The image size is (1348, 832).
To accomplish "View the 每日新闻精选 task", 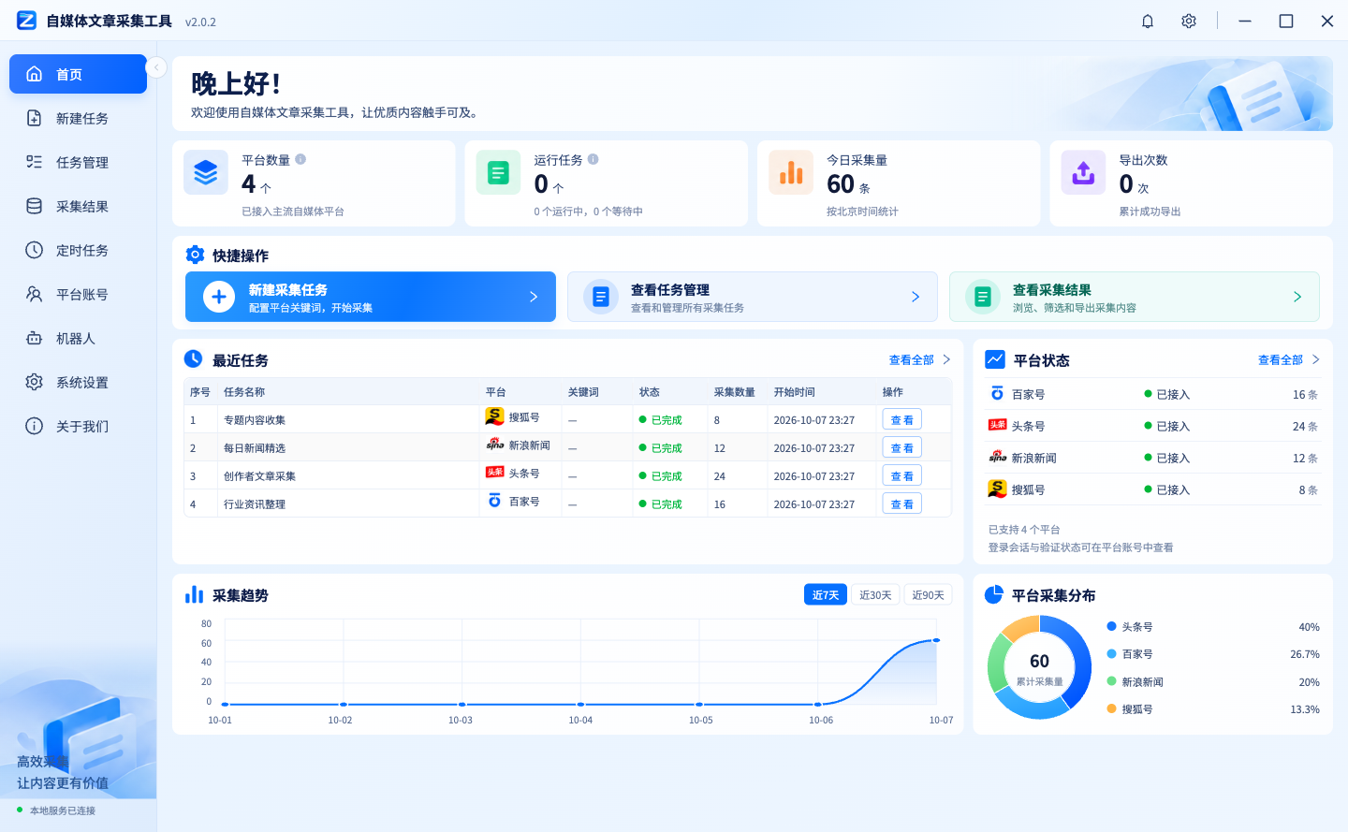I will [902, 447].
